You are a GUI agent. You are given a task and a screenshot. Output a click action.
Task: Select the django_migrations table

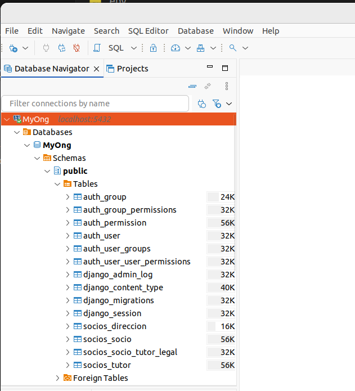pos(118,301)
